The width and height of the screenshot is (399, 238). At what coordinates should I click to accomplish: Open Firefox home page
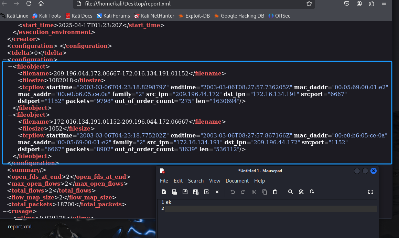coord(41,3)
